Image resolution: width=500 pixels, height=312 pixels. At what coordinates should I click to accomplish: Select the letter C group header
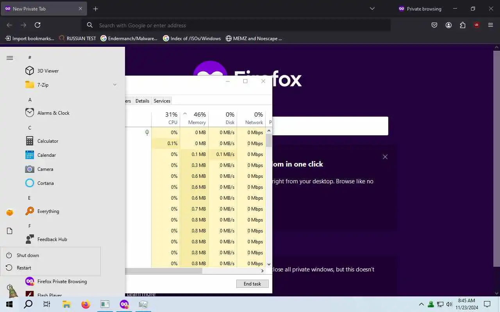pyautogui.click(x=30, y=128)
